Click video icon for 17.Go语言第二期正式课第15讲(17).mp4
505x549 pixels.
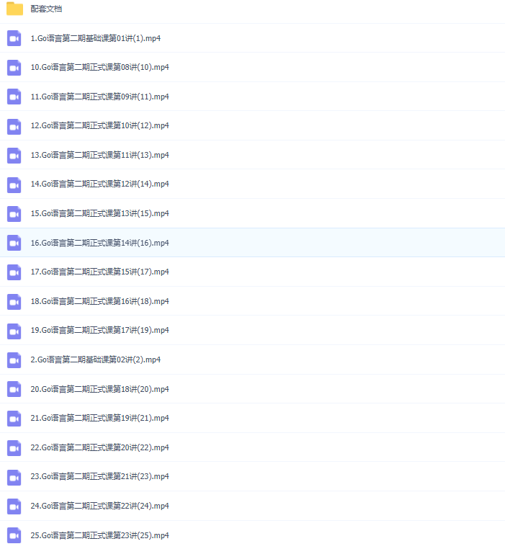coord(14,272)
